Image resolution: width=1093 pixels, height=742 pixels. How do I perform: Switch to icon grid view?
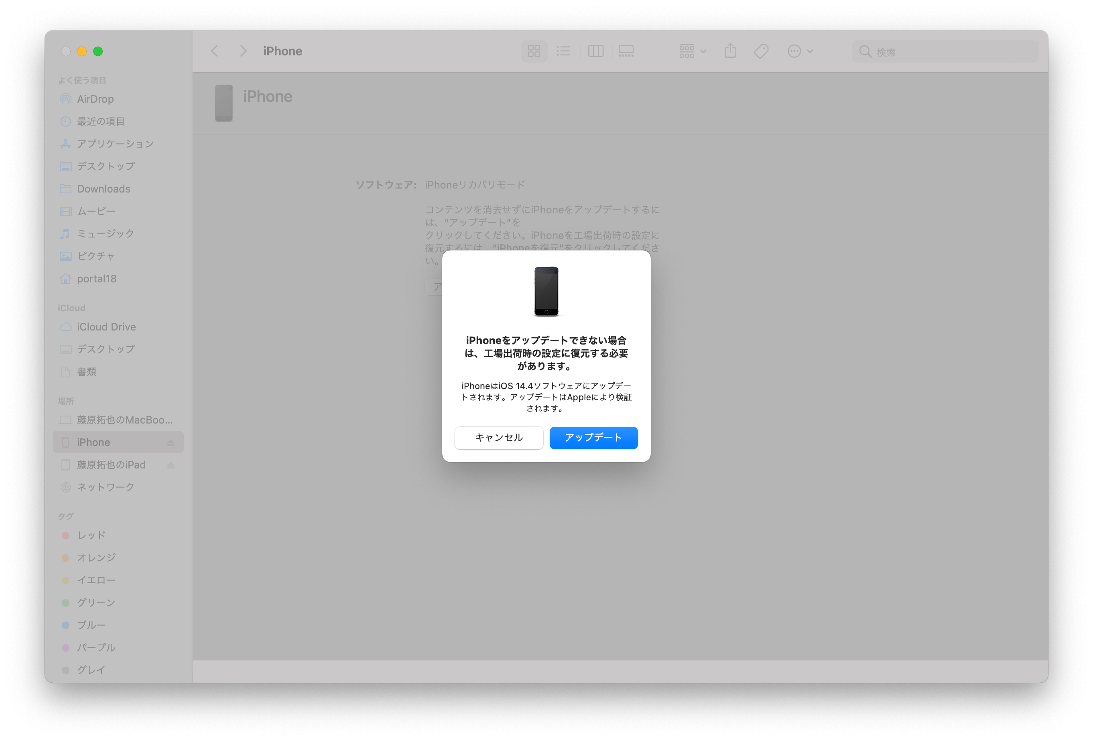tap(534, 51)
